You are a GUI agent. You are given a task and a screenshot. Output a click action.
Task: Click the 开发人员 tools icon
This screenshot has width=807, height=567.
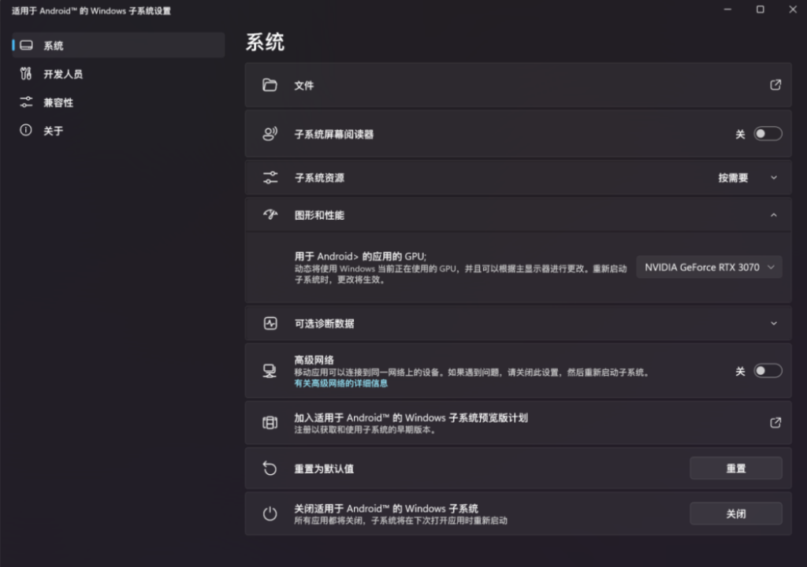(26, 73)
